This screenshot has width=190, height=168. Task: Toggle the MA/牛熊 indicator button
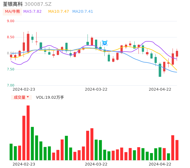coord(12,12)
